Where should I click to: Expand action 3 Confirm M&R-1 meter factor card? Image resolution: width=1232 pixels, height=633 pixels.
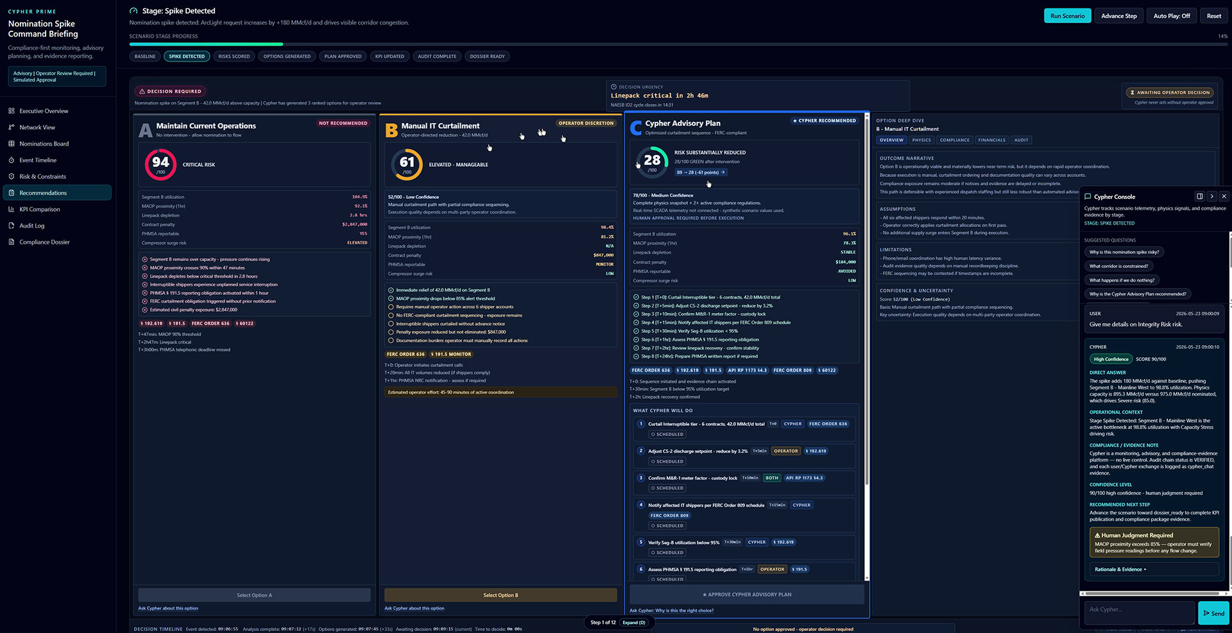744,482
